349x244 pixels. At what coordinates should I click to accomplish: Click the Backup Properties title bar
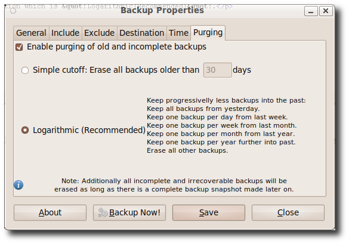click(162, 11)
